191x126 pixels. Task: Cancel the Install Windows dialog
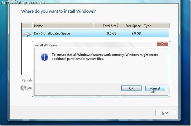(155, 88)
